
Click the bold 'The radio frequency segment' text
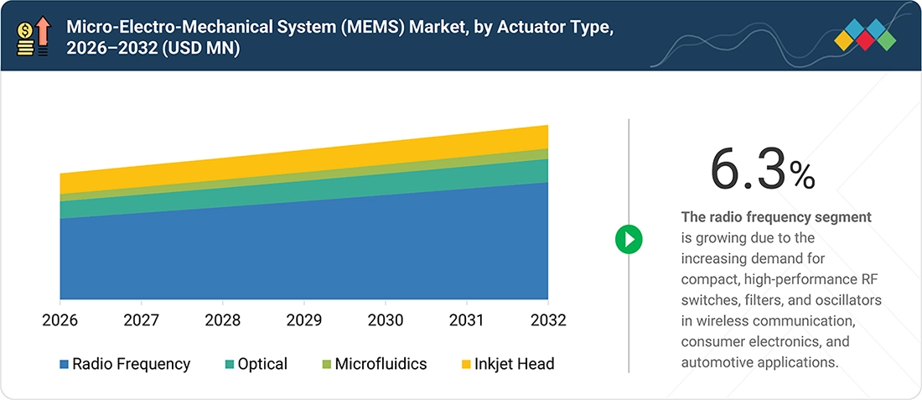[x=776, y=217]
